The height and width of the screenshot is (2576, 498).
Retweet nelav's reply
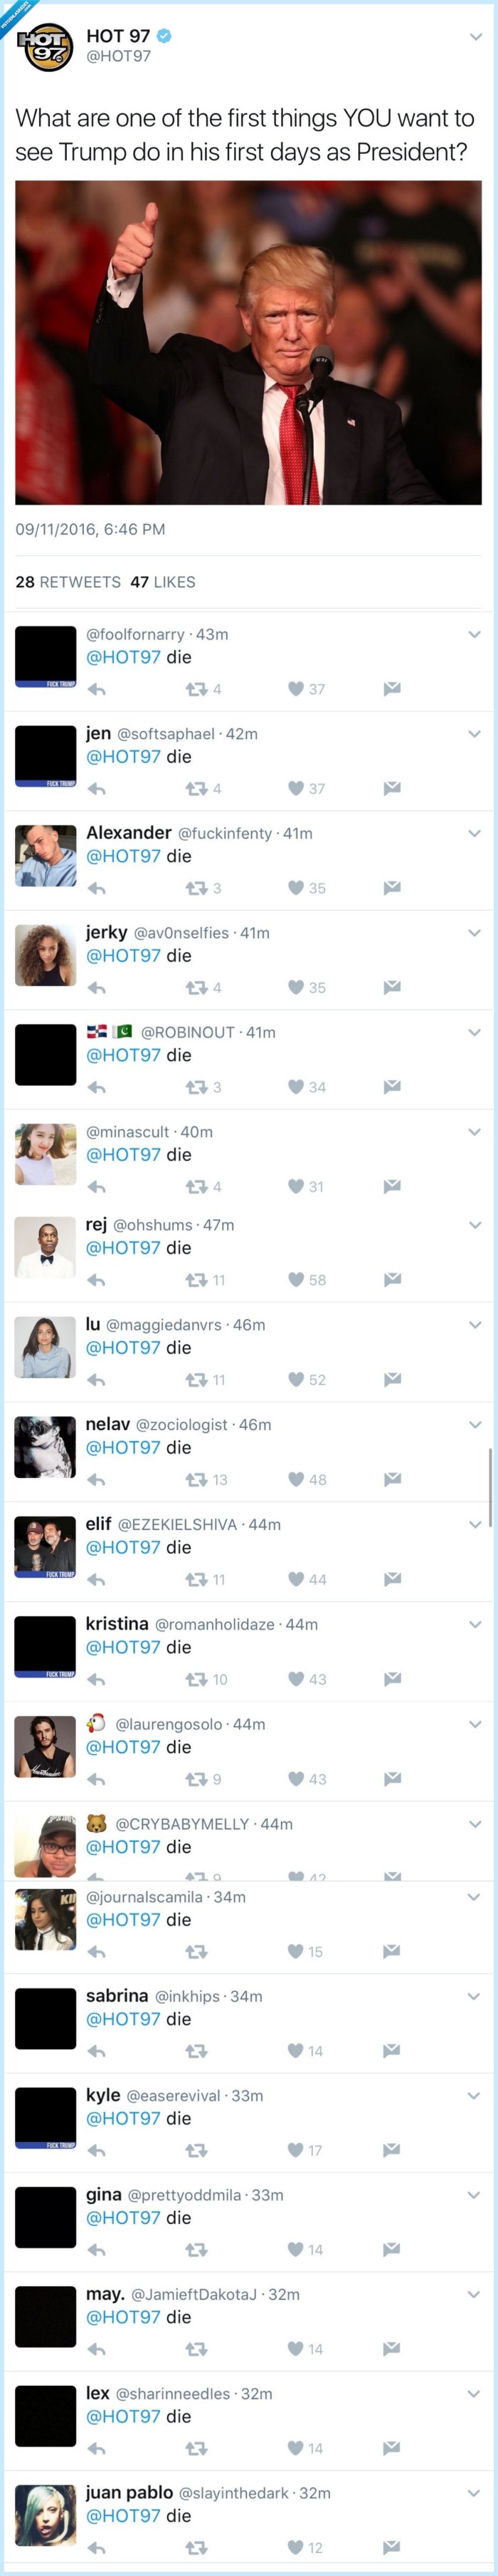[196, 1480]
